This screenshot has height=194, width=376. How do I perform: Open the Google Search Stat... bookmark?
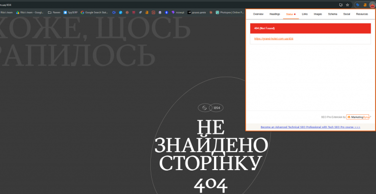coord(94,12)
